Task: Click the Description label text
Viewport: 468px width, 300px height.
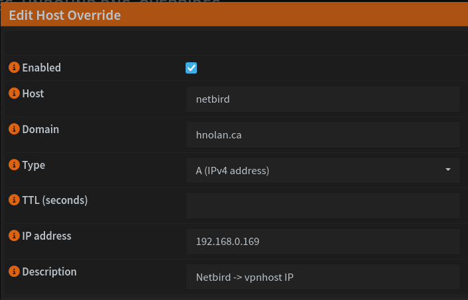Action: coord(49,272)
